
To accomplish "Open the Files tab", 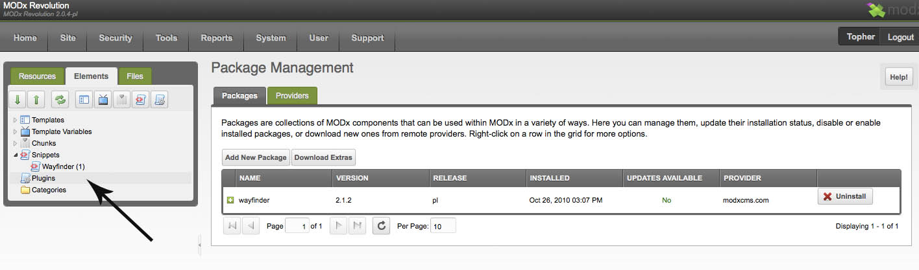I will point(135,76).
